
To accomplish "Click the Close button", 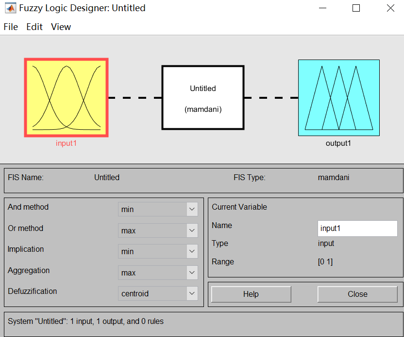I will click(357, 294).
